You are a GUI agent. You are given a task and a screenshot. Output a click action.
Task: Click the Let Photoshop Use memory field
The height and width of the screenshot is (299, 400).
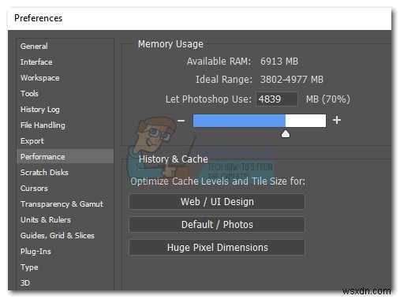[277, 99]
